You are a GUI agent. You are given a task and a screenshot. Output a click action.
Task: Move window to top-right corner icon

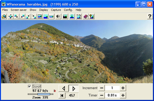pos(22,16)
